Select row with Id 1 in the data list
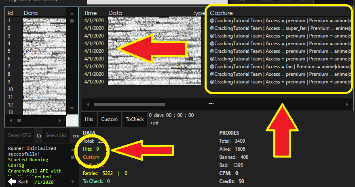 pyautogui.click(x=37, y=21)
